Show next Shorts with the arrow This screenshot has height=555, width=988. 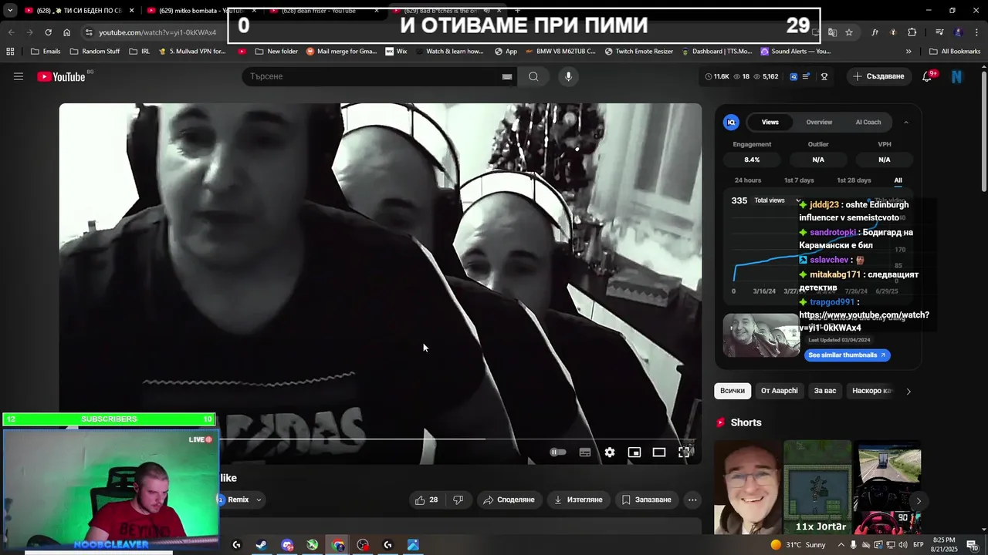[x=919, y=501]
